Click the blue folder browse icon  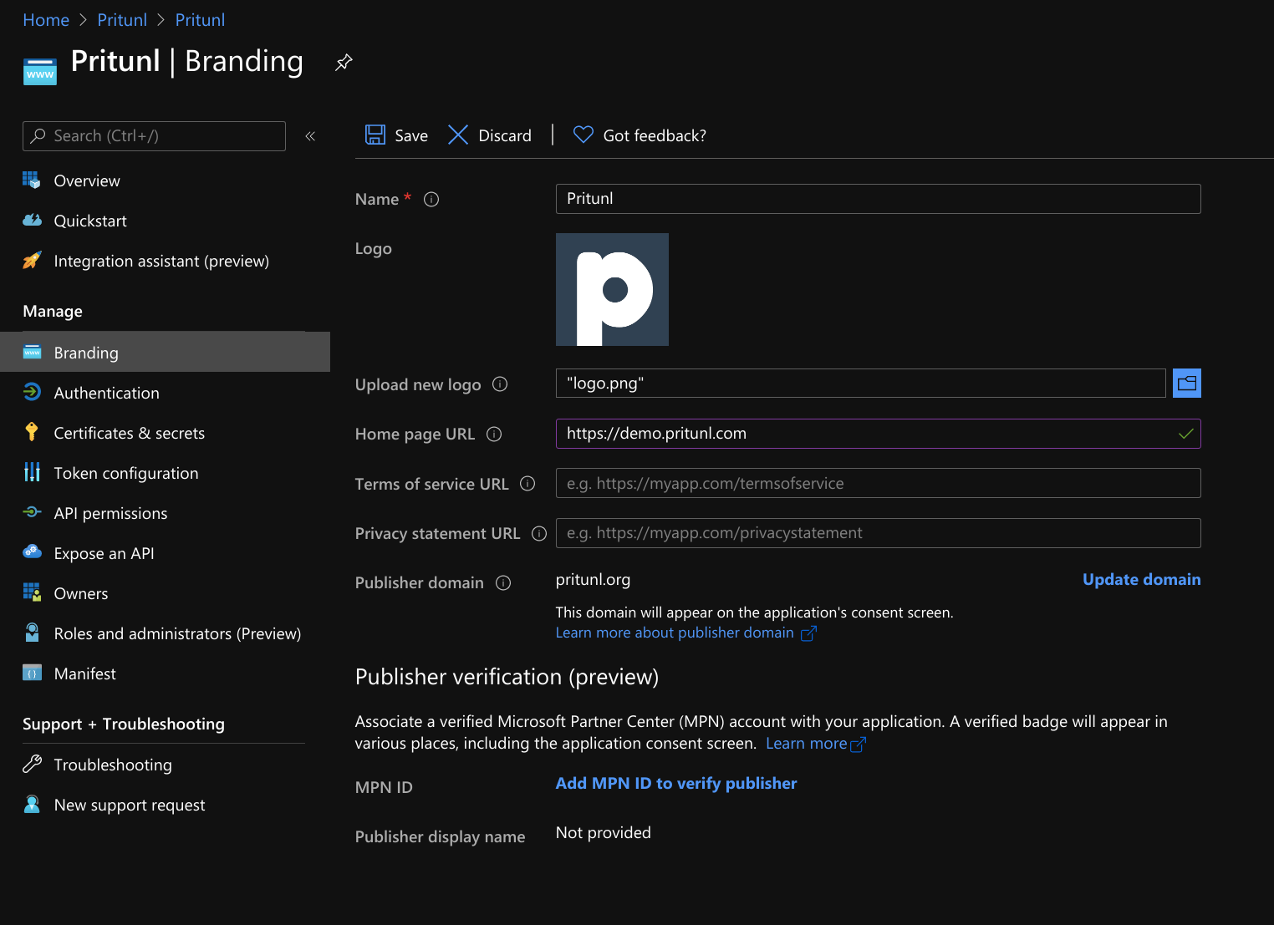(x=1186, y=384)
